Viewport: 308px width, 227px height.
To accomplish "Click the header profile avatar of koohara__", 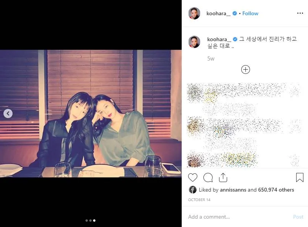I will [194, 13].
